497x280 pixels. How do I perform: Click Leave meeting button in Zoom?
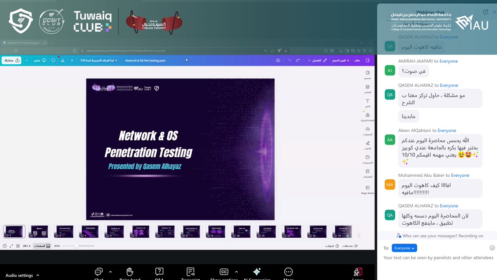(x=358, y=274)
